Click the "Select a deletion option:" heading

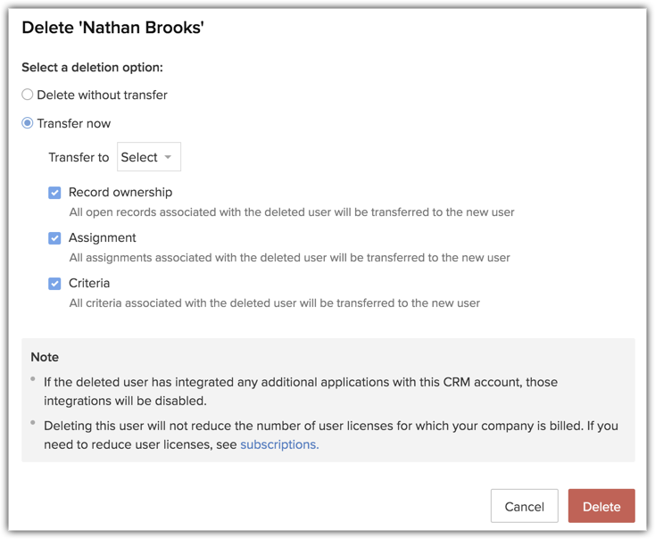92,67
